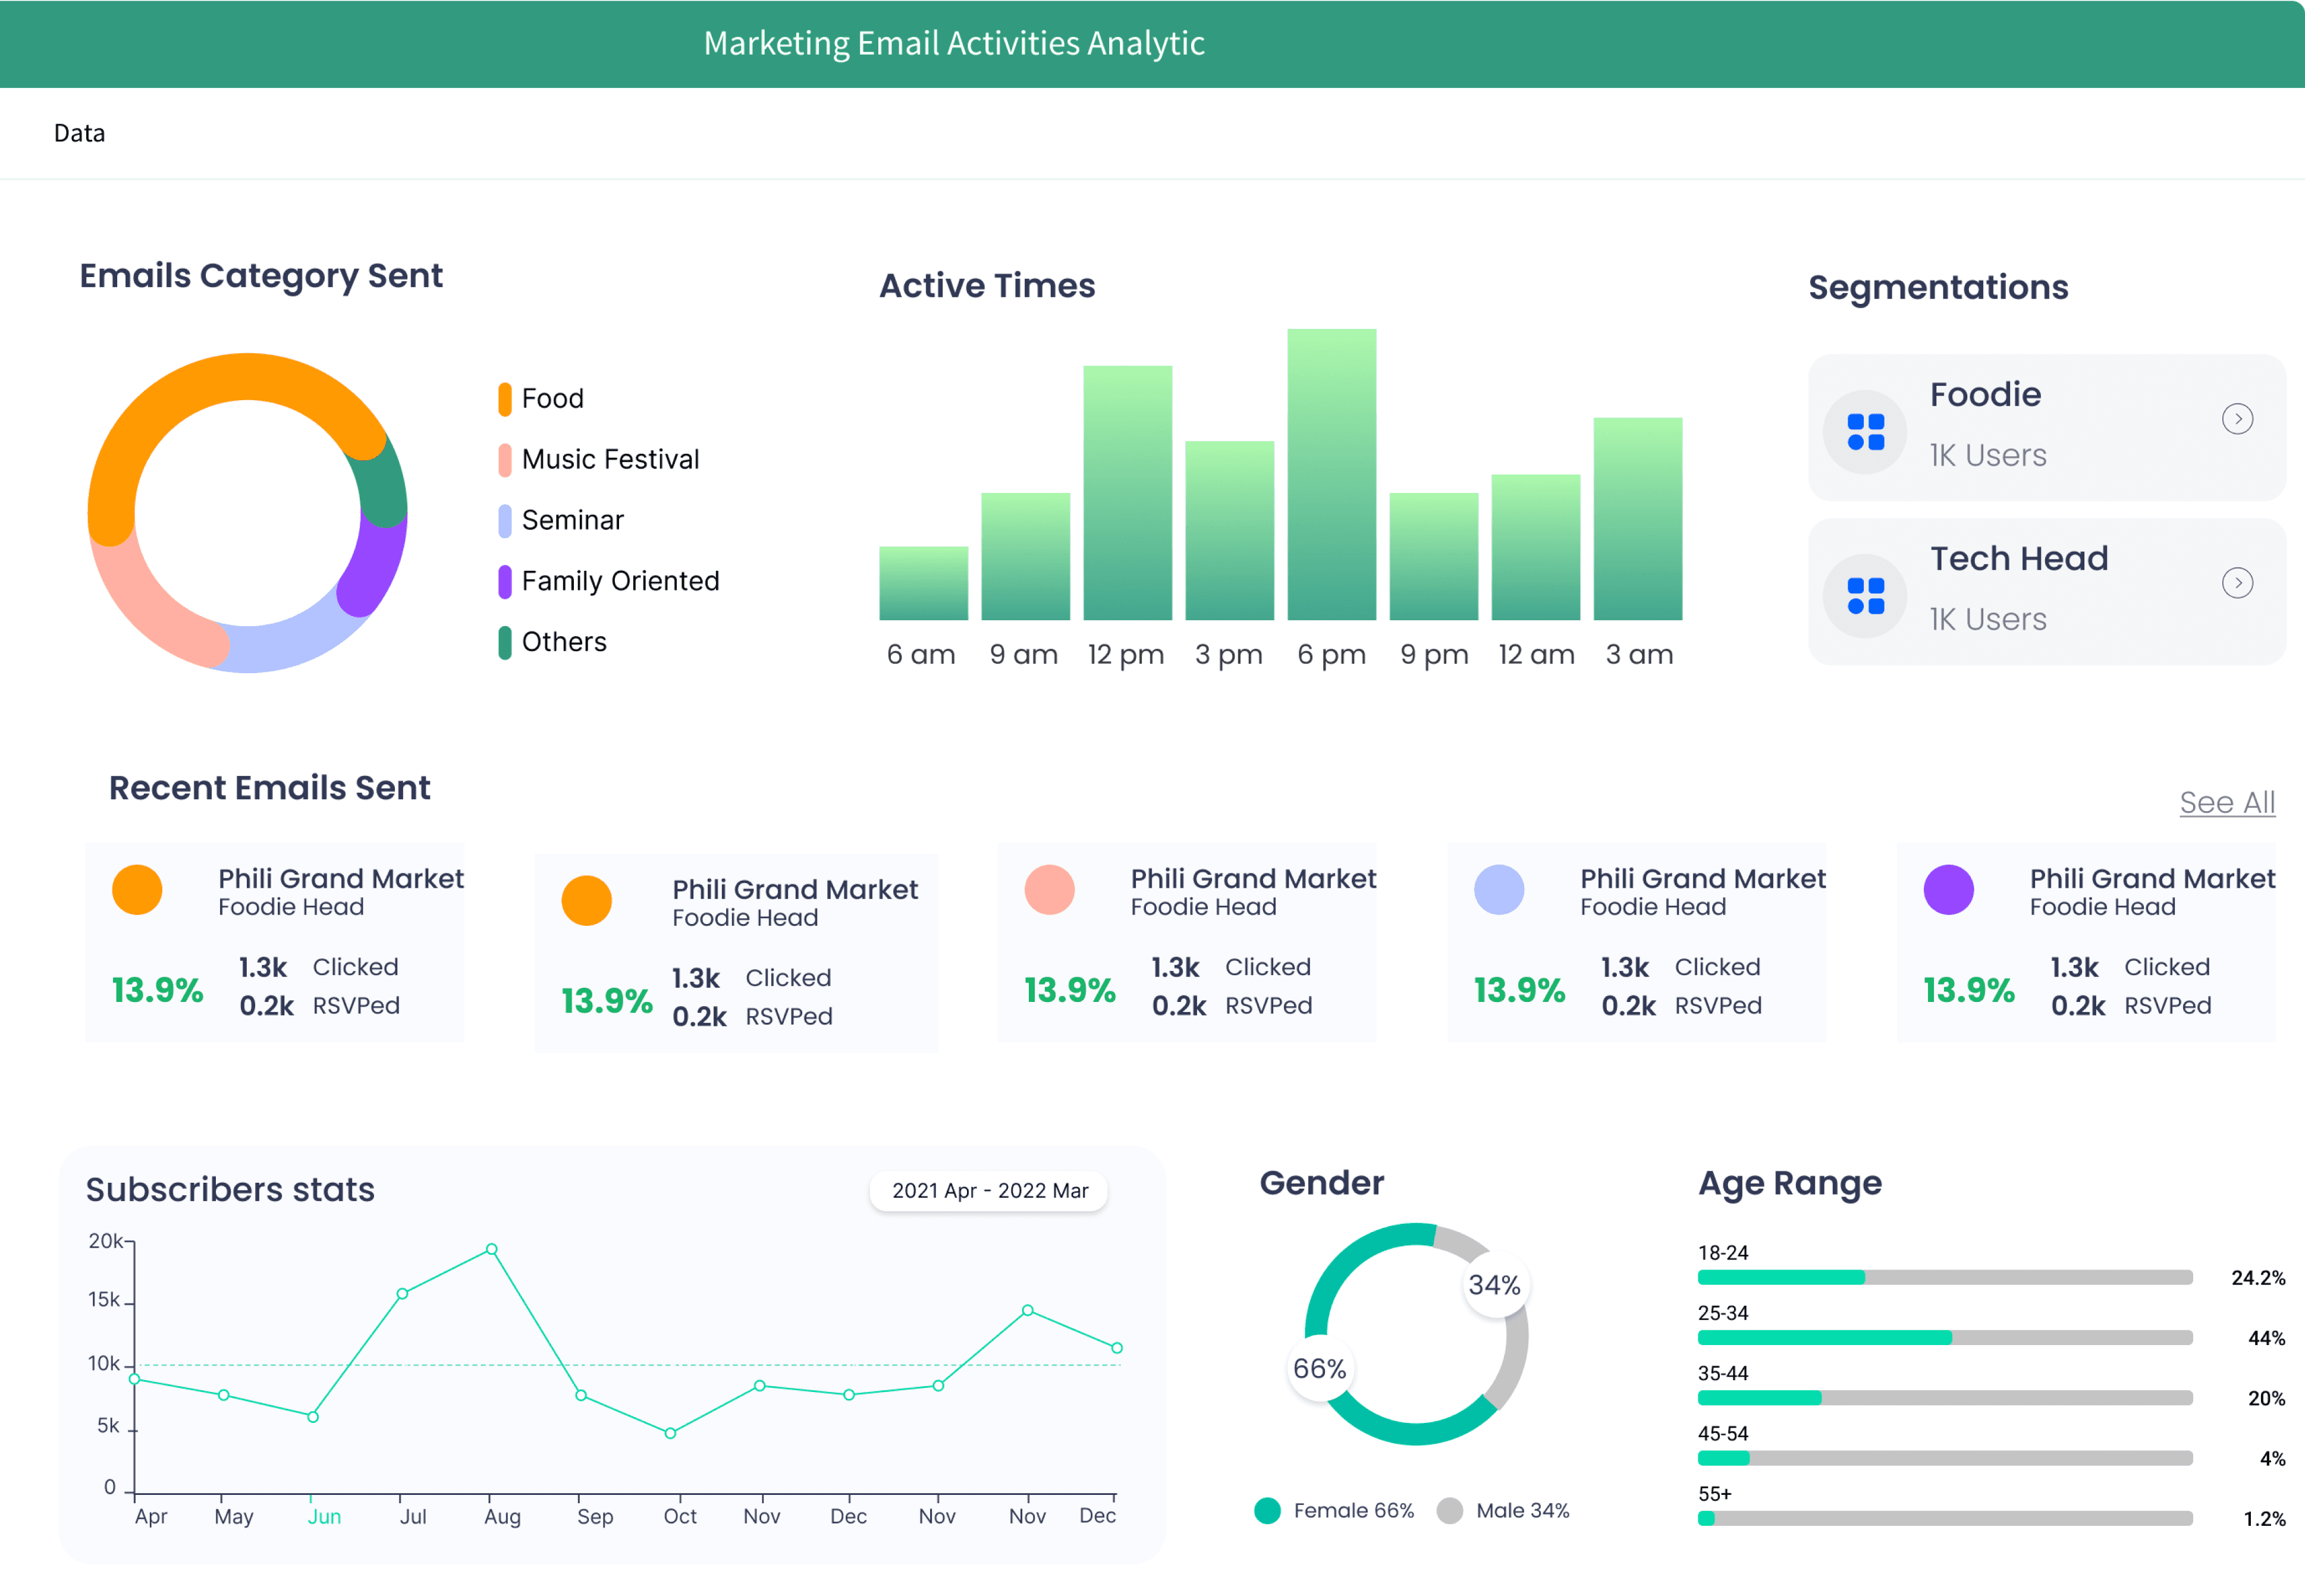Expand the Tech Head chevron arrow
This screenshot has height=1596, width=2305.
click(x=2237, y=583)
